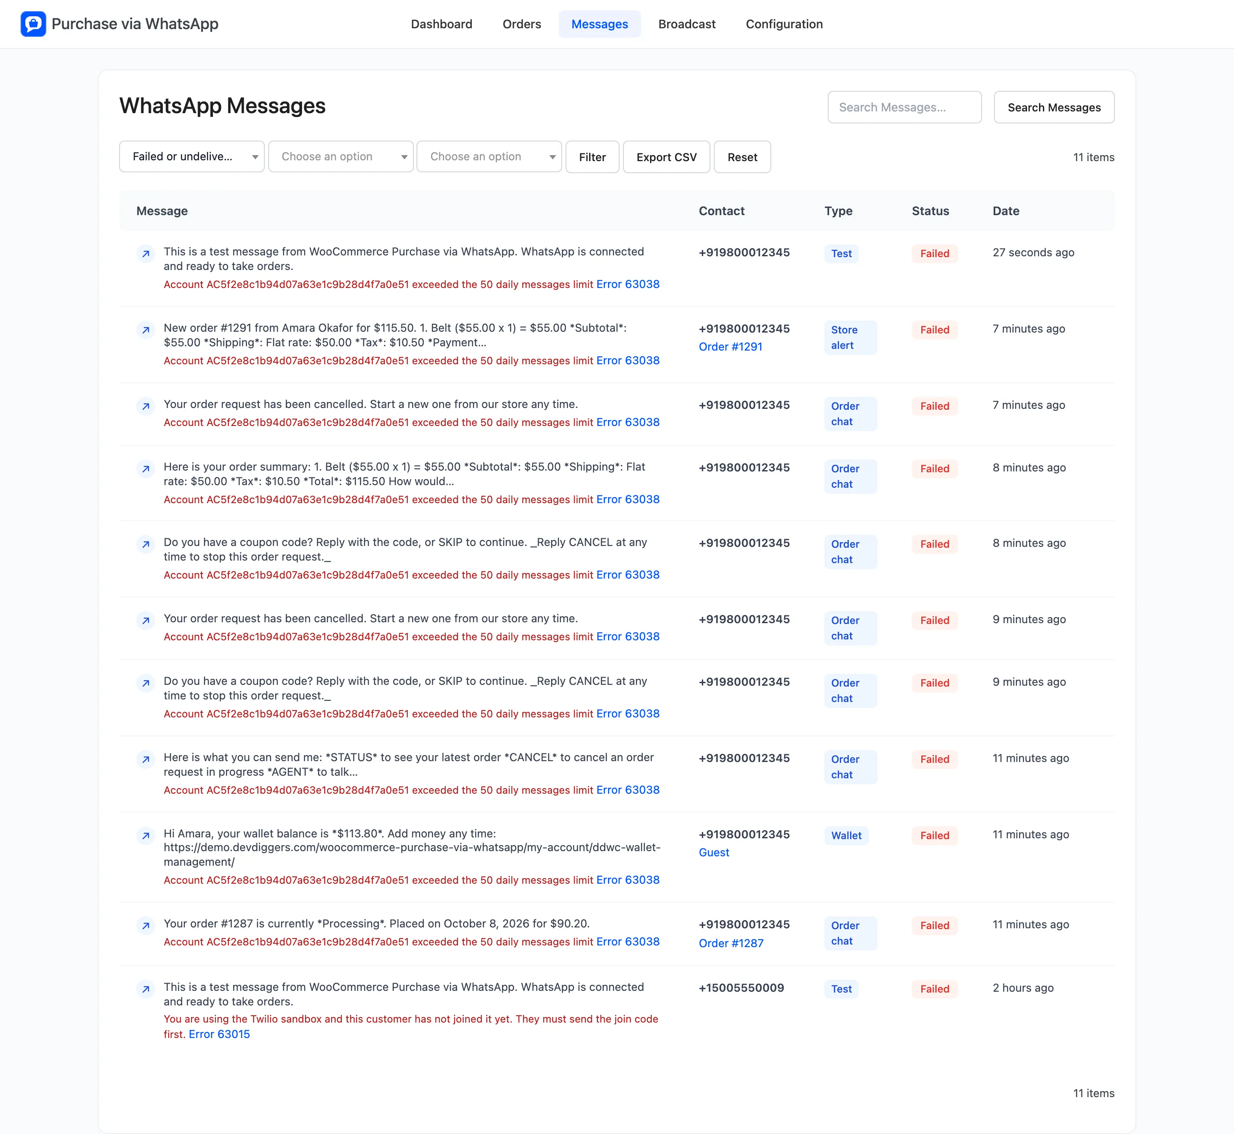Click Failed status badge in Wallet row
Screen dimensions: 1234x1134
934,836
